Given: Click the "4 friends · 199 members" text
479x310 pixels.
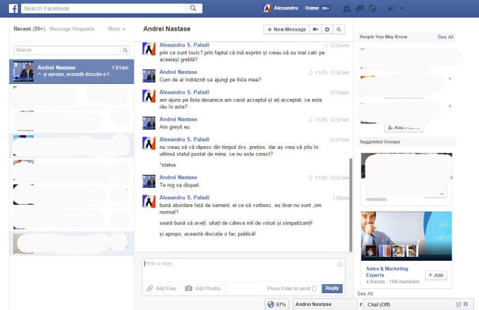Looking at the screenshot, I should [393, 282].
